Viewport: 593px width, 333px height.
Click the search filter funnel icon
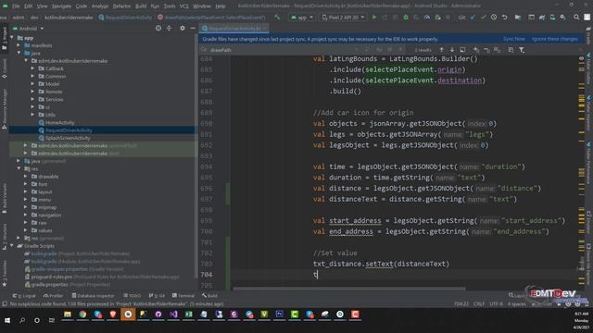point(522,50)
